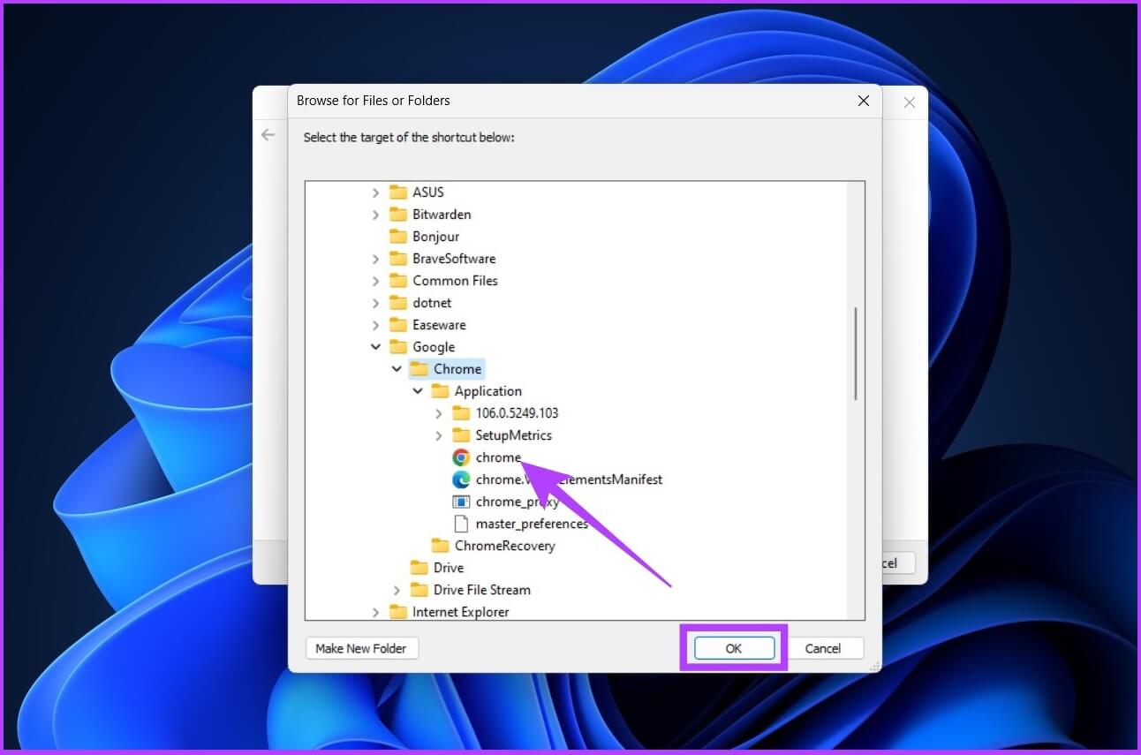The width and height of the screenshot is (1141, 755).
Task: Click the open Chrome folder icon
Action: point(419,368)
